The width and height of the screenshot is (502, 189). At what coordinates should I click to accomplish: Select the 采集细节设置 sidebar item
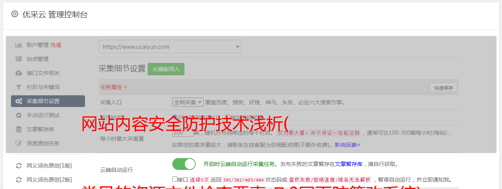tap(48, 101)
